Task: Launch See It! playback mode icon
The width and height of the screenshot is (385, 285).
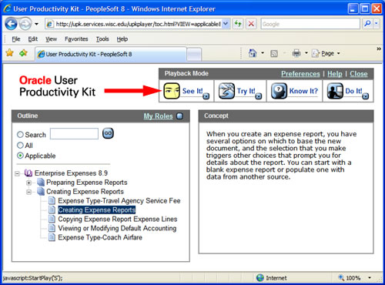Action: 172,91
